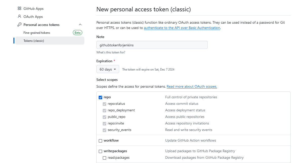The image size is (298, 163).
Task: Click the security_events checkbox
Action: (x=104, y=130)
